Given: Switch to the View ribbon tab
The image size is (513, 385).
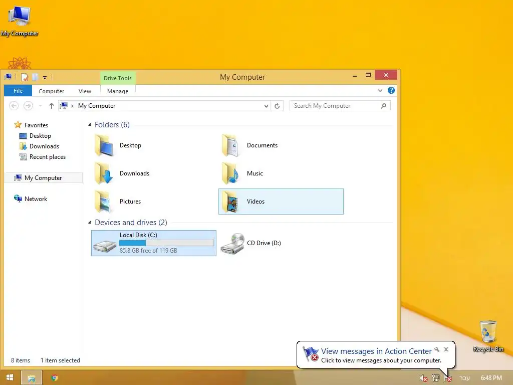Looking at the screenshot, I should 85,91.
